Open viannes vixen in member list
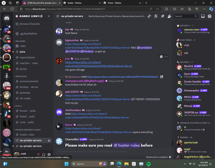Screen dimensions: 215x168 click(194, 31)
